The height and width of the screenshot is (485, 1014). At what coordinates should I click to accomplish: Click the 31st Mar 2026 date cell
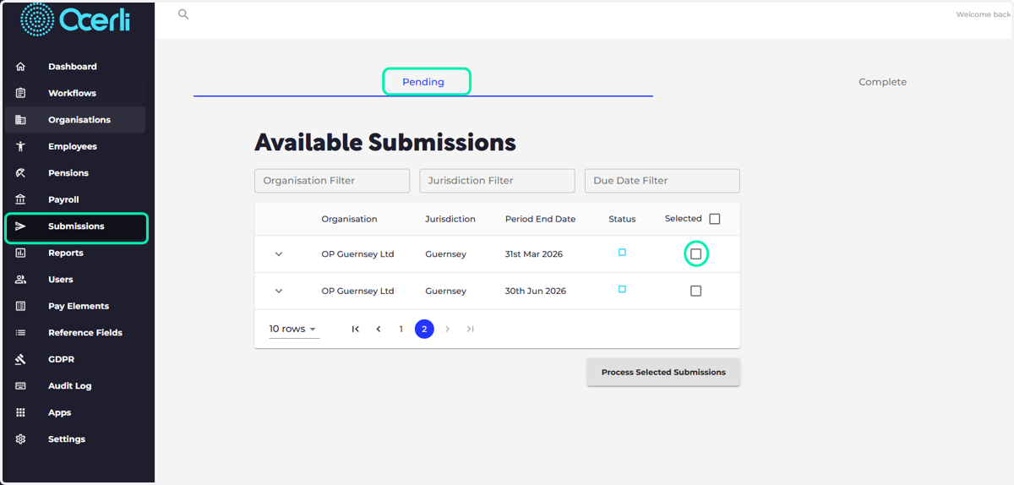tap(534, 254)
